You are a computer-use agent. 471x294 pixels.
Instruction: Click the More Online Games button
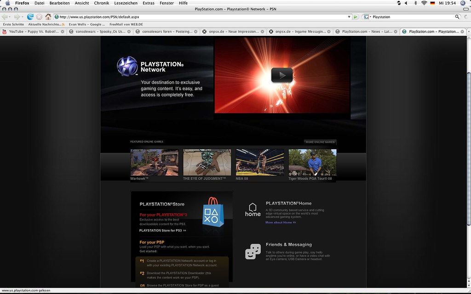[320, 142]
